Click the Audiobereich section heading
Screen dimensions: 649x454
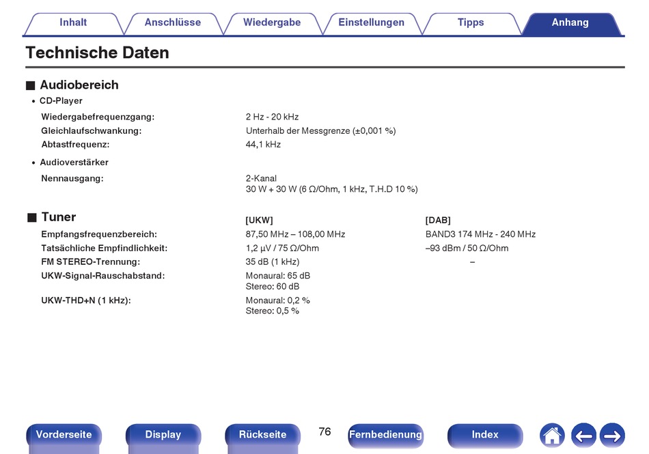coord(79,85)
